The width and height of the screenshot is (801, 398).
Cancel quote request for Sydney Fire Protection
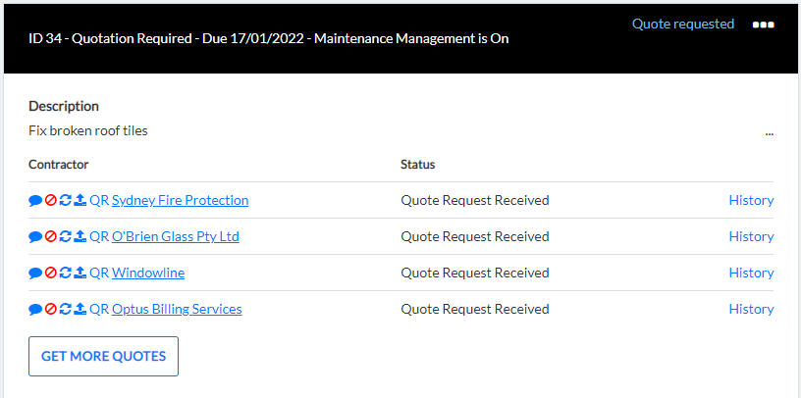pos(50,201)
